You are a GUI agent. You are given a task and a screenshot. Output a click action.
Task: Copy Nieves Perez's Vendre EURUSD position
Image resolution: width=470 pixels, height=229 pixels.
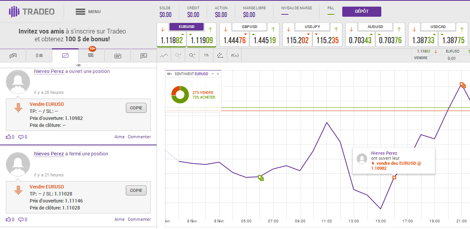click(136, 107)
